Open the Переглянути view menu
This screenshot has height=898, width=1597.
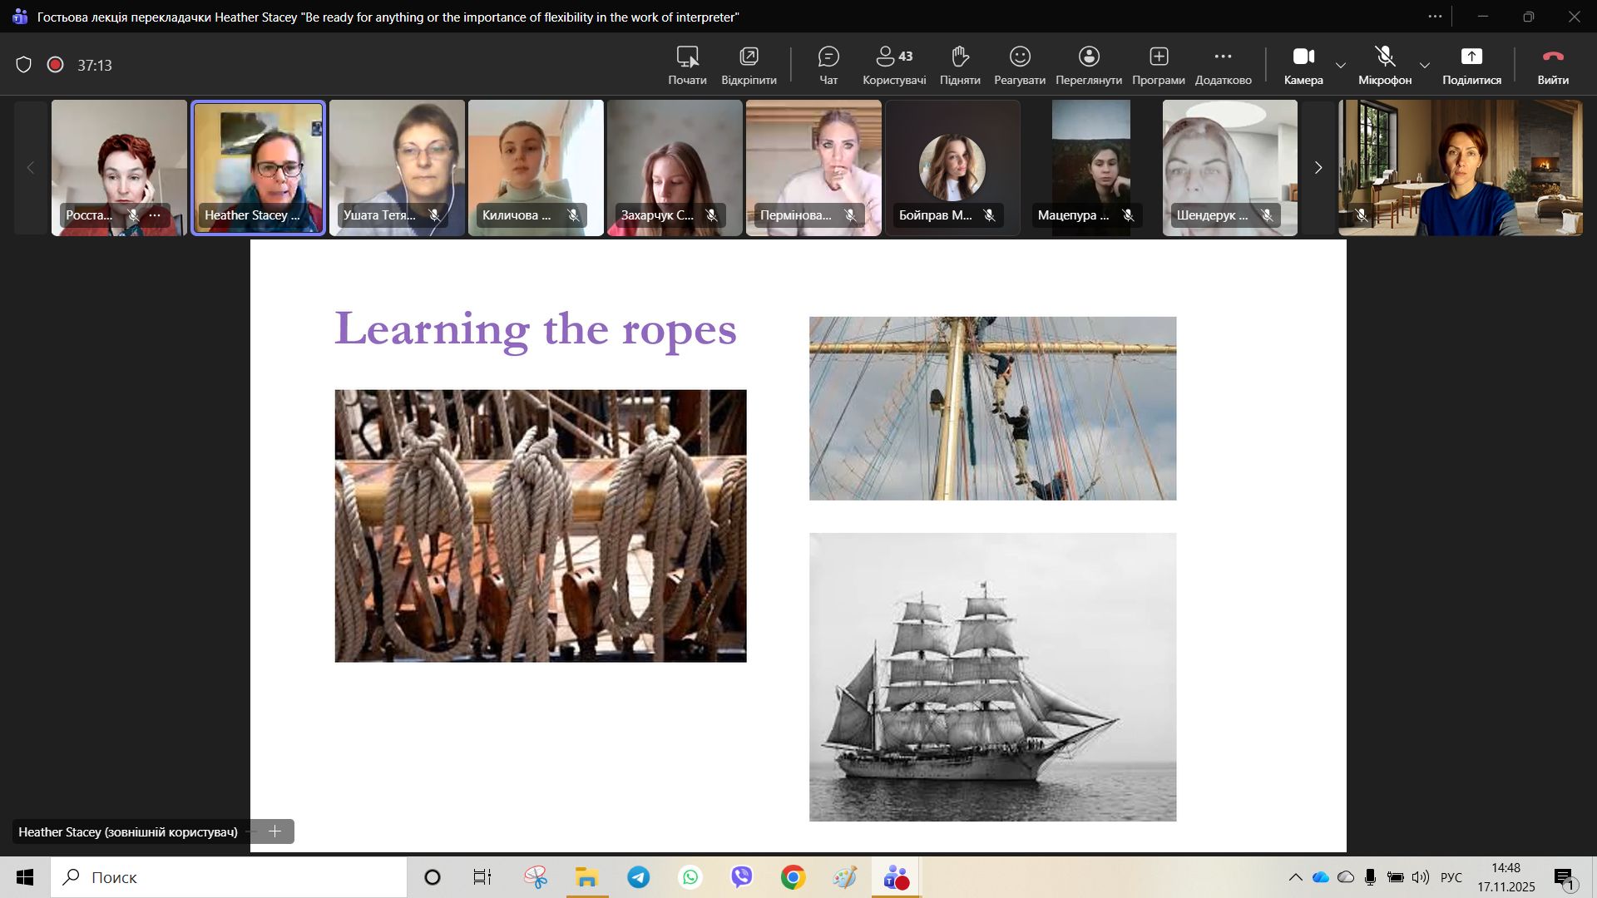[1089, 65]
